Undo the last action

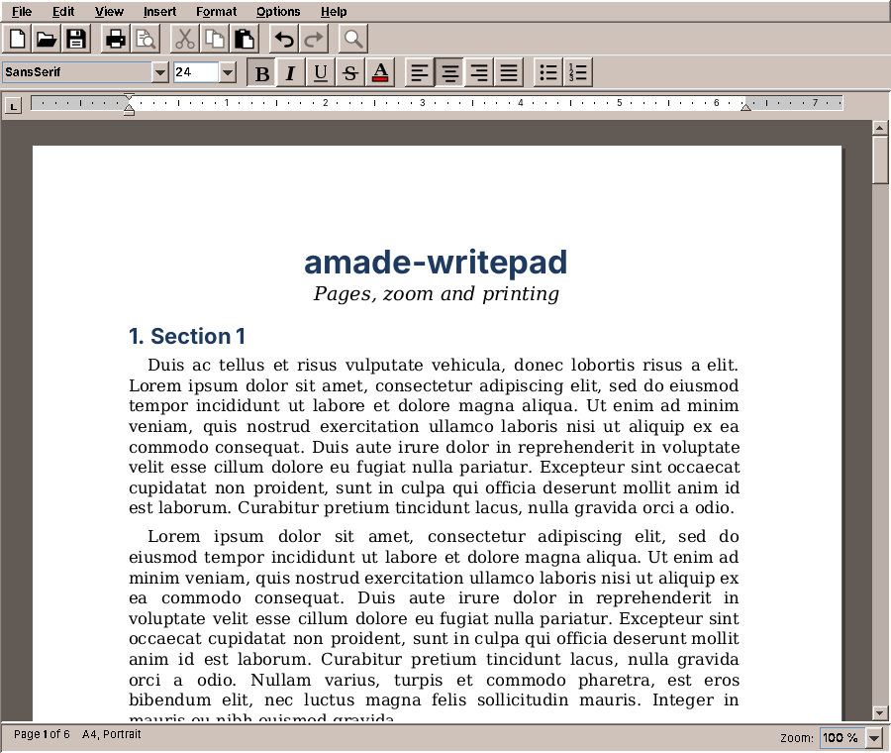point(283,40)
